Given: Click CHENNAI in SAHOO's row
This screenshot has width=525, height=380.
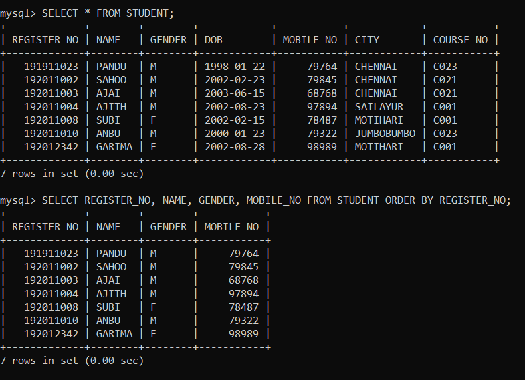Looking at the screenshot, I should click(376, 80).
